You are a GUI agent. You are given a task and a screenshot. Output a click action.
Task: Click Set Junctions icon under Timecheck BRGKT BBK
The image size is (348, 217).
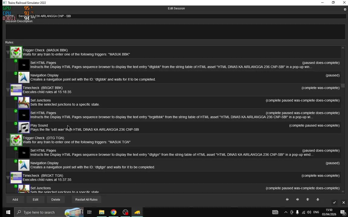coord(24,102)
